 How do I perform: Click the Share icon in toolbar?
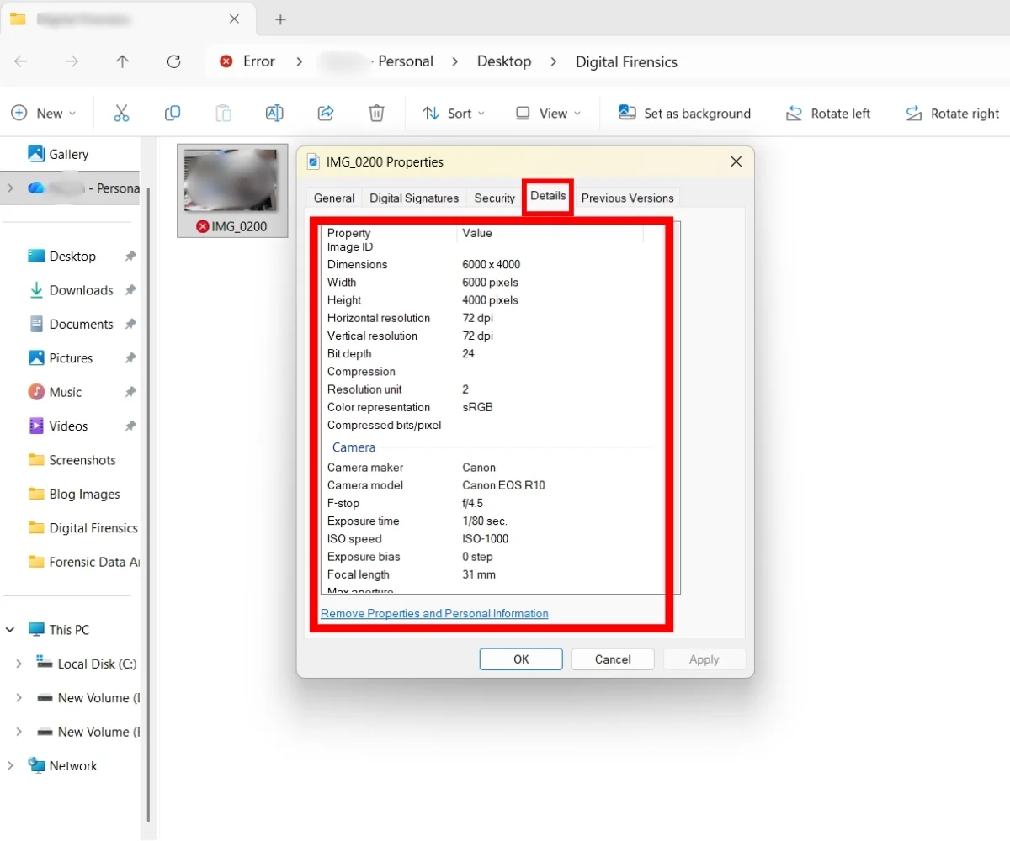(x=326, y=113)
